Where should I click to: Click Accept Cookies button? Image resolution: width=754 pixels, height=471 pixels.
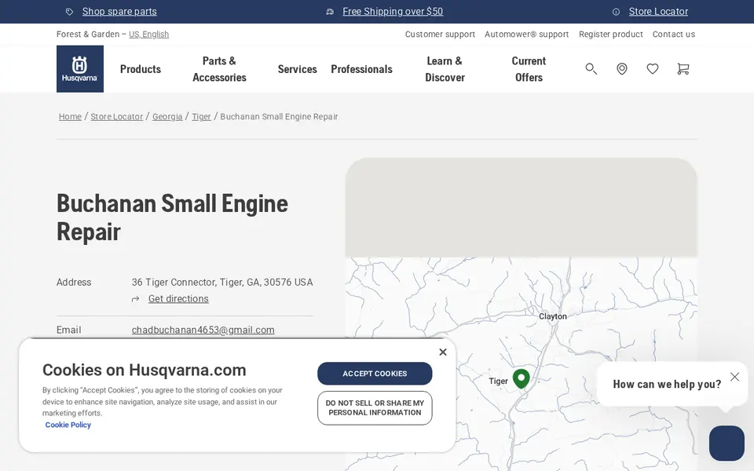click(375, 374)
